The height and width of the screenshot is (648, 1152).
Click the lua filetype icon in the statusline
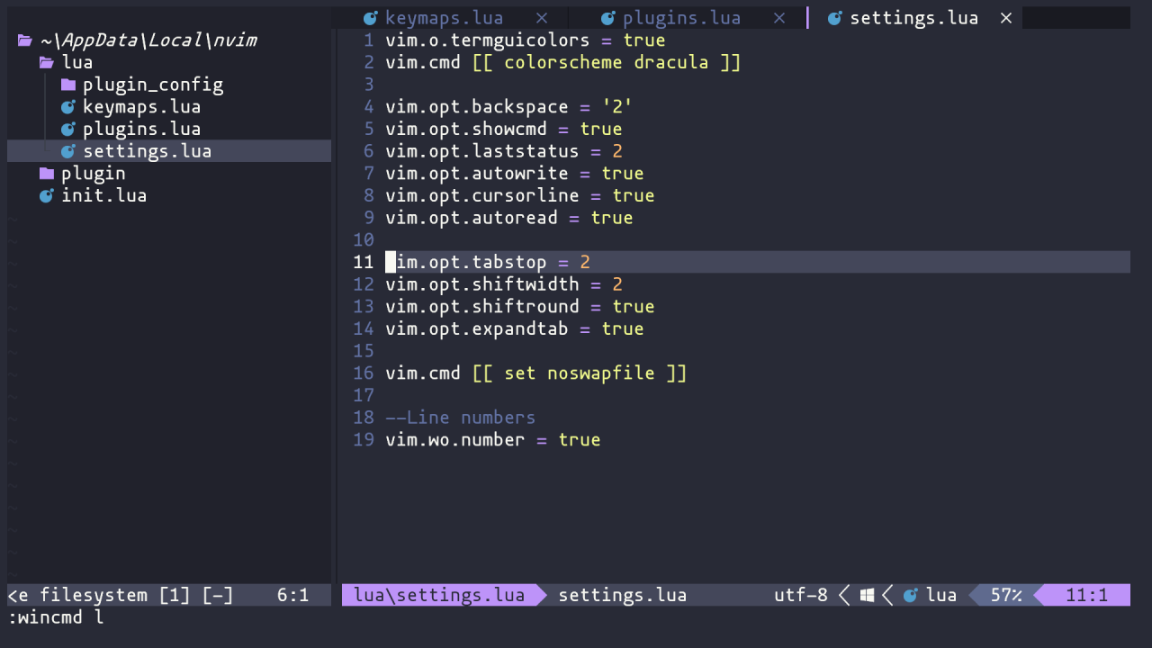[911, 595]
